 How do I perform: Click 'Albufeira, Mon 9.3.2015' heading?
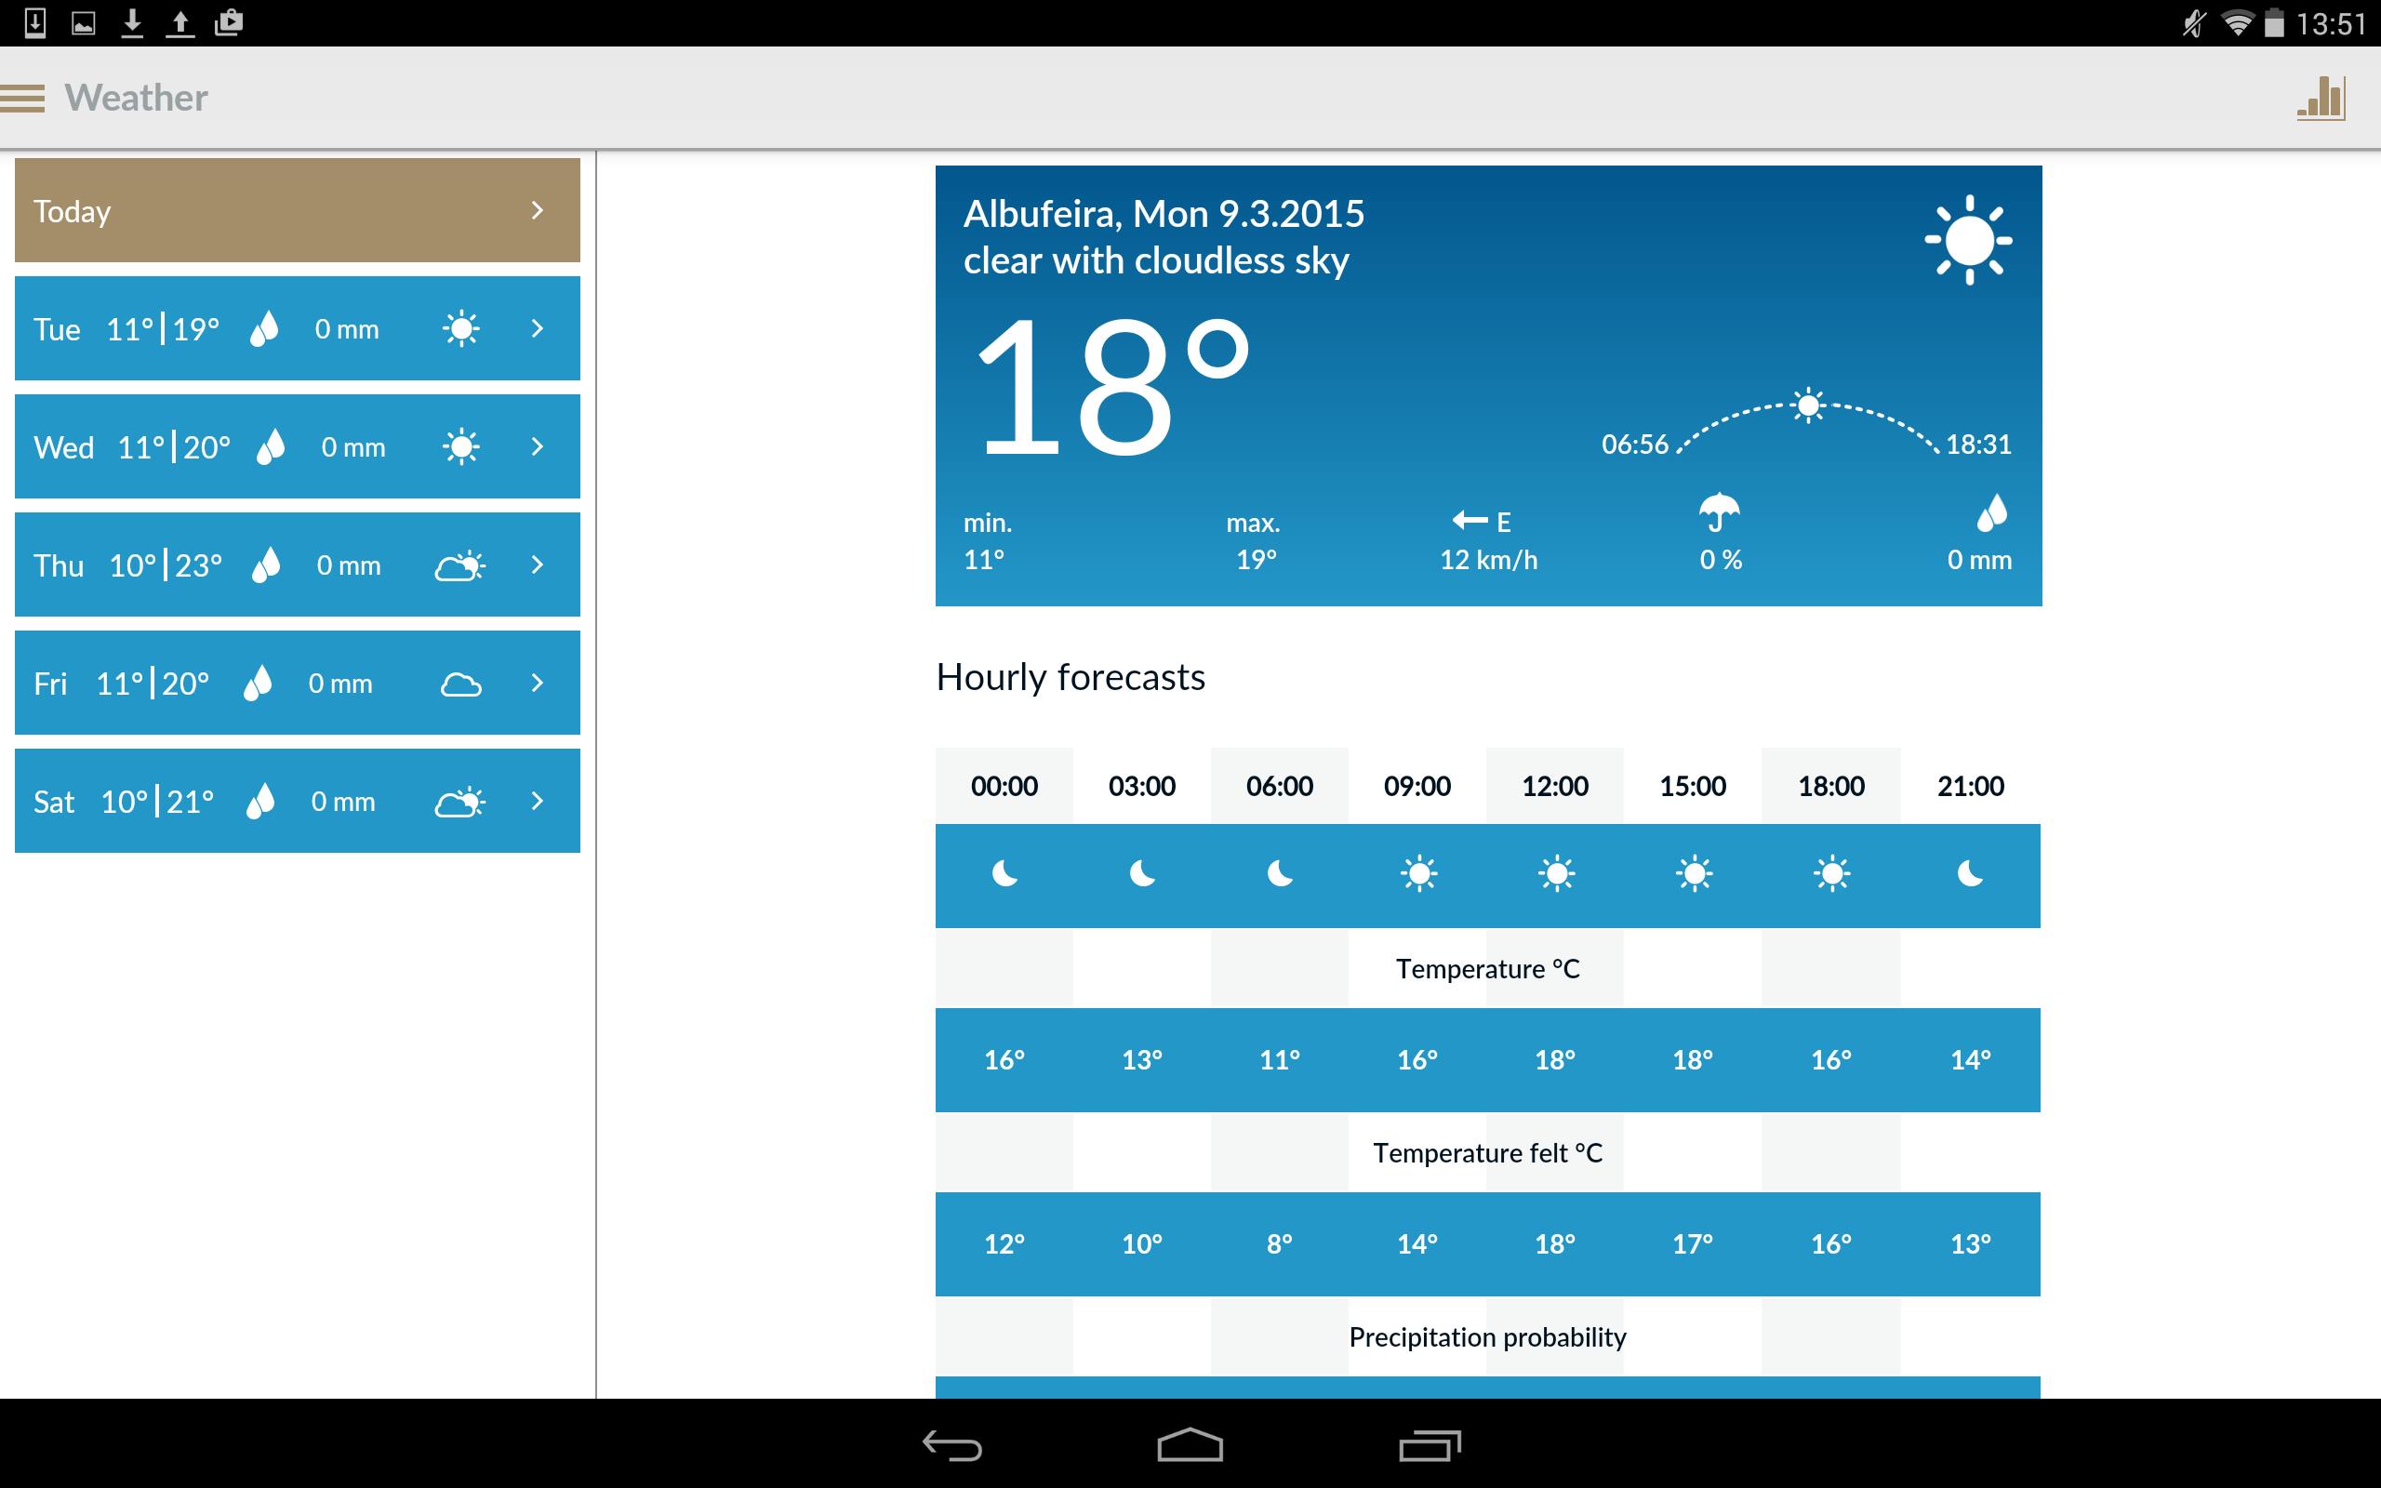point(1164,214)
